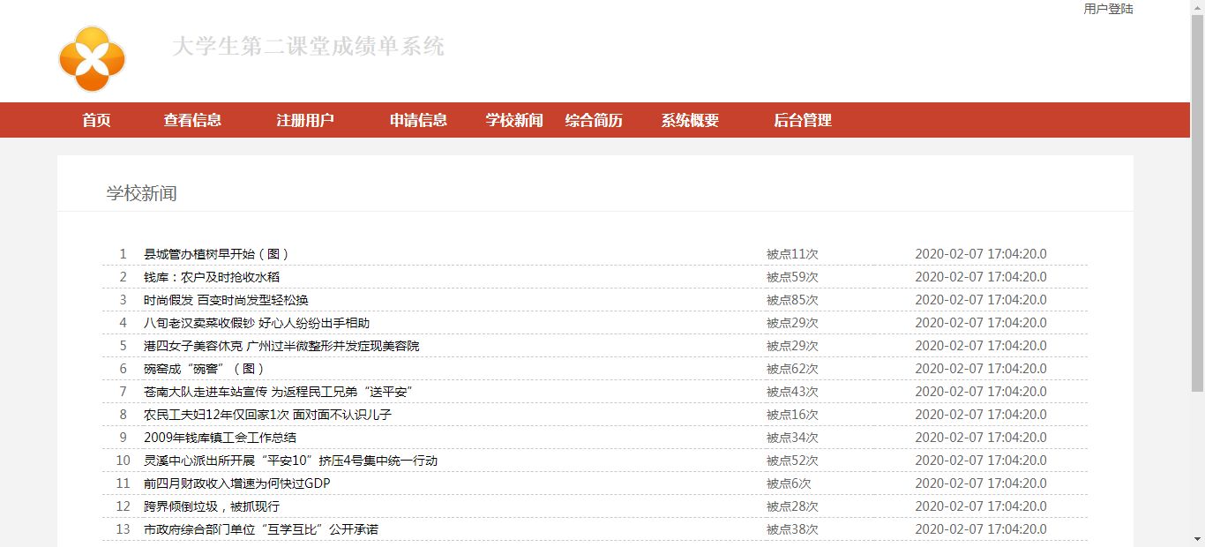Click the 大学生第二课堂成绩单系统 site title
Screen dimensions: 1205x547
pyautogui.click(x=308, y=47)
